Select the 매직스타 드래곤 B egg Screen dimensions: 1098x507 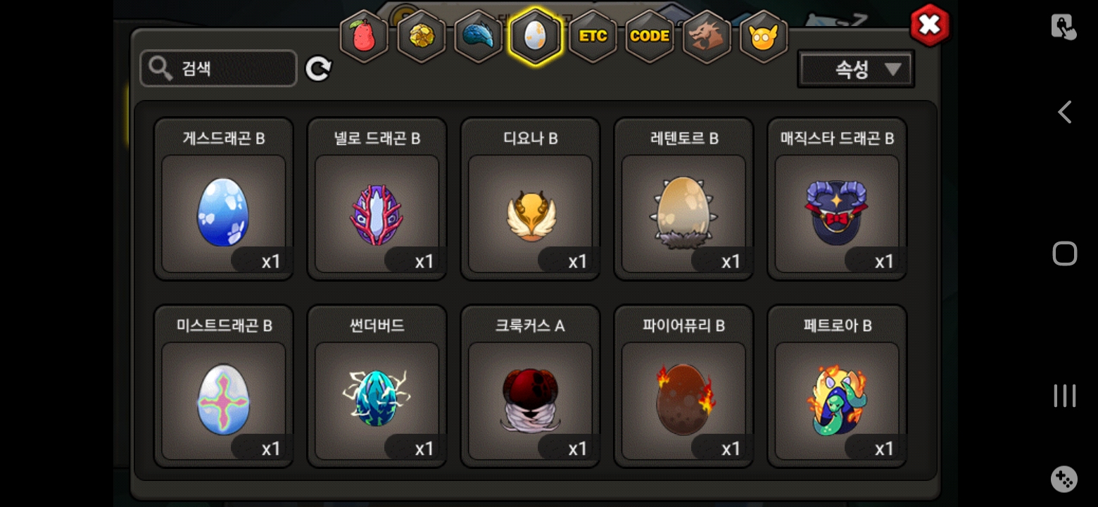point(837,199)
